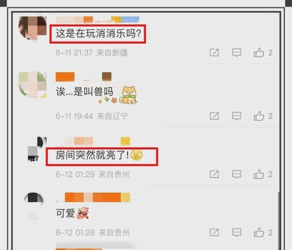
Task: Share the comment posted 6-11 21:37
Action: (x=214, y=53)
